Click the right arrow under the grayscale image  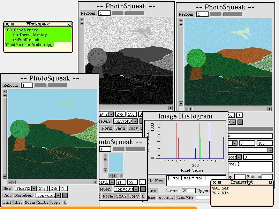point(171,108)
